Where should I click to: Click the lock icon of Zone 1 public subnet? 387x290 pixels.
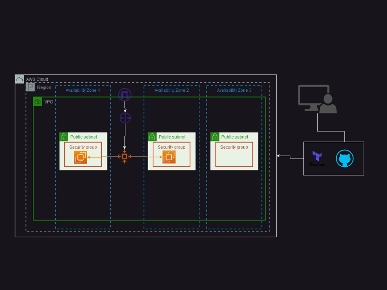tap(64, 137)
